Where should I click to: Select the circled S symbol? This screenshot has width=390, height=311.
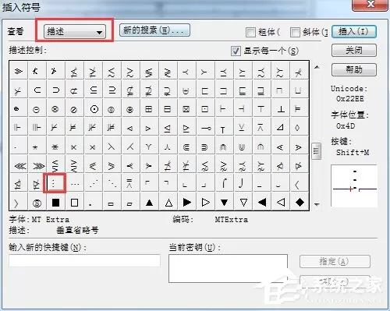pyautogui.click(x=37, y=203)
